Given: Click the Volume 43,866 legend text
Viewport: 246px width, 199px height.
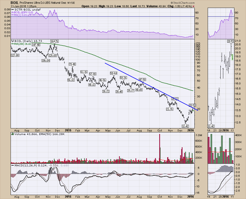Looking at the screenshot, I should point(38,134).
